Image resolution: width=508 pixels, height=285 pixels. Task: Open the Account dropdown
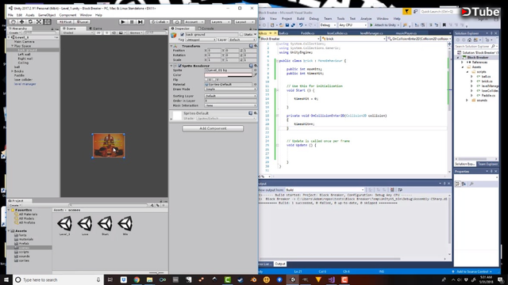(x=194, y=21)
